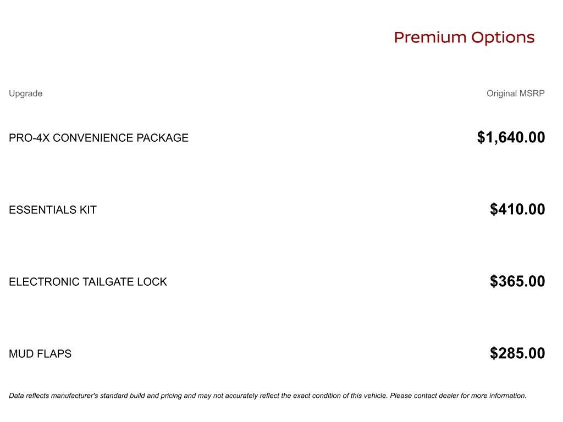Select the Upgrade column header
563x422 pixels.
point(25,93)
